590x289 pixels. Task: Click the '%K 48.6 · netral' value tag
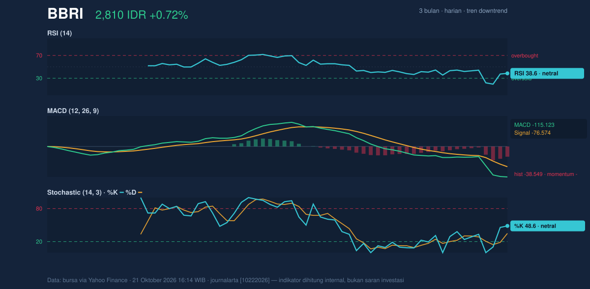tap(547, 226)
